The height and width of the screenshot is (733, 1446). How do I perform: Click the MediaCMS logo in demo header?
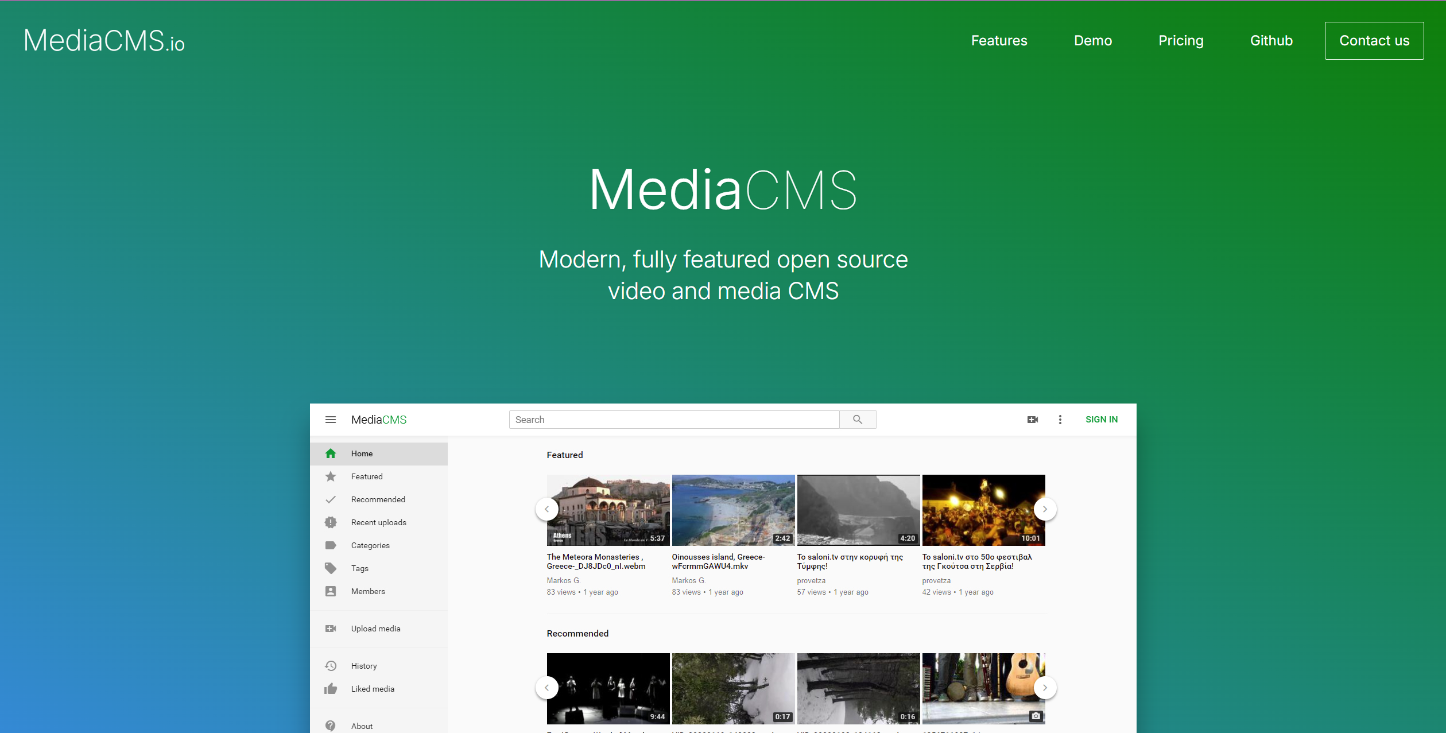[x=379, y=420]
